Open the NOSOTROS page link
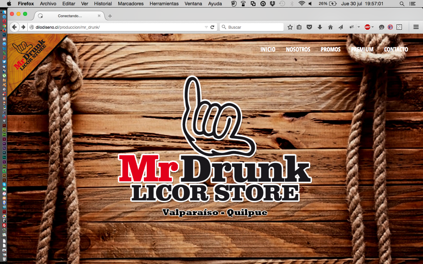This screenshot has height=264, width=423. [x=298, y=49]
